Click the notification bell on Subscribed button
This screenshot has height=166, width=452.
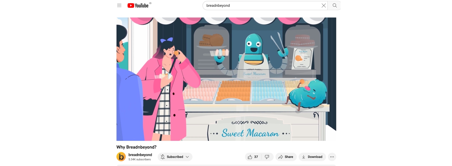163,157
